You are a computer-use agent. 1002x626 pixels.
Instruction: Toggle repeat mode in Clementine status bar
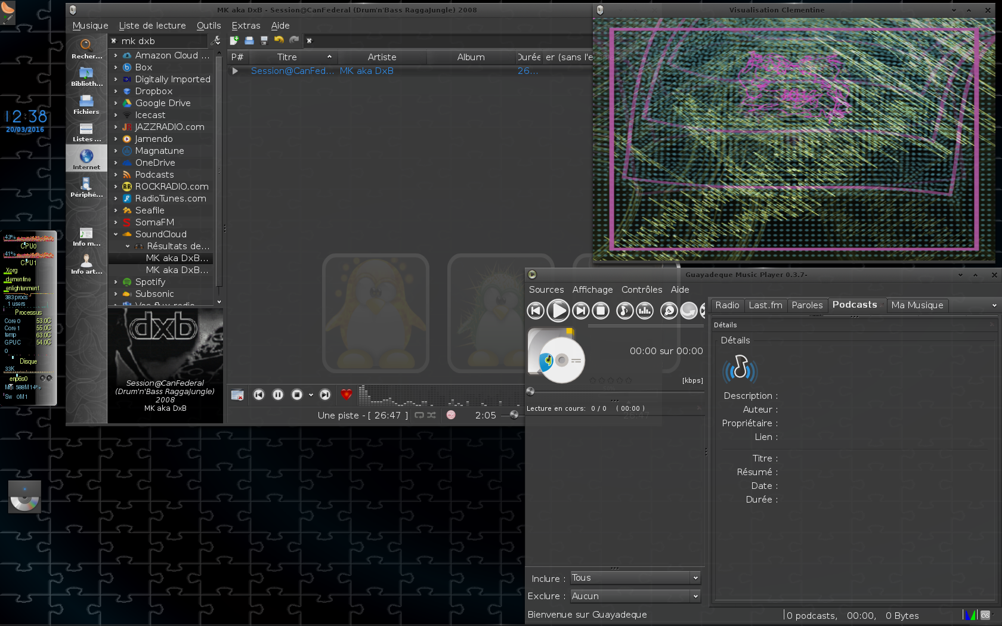[419, 415]
